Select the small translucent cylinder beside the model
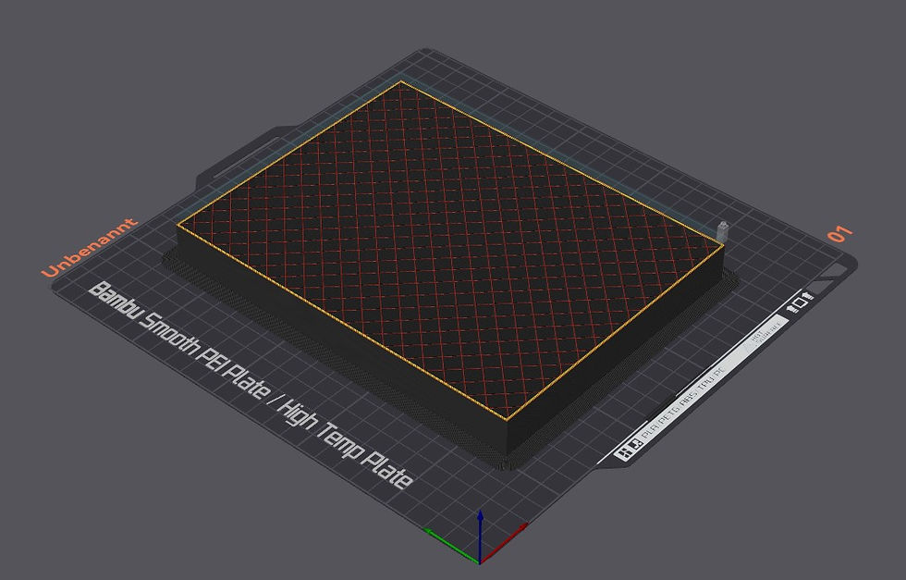The image size is (906, 580). 722,231
